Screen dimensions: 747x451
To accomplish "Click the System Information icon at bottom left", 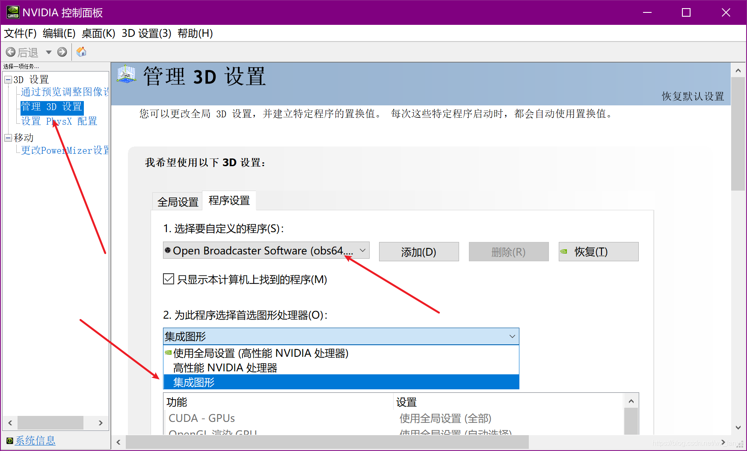I will 9,440.
